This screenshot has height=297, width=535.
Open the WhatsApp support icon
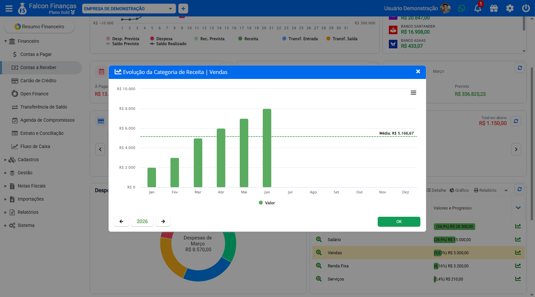tap(462, 8)
